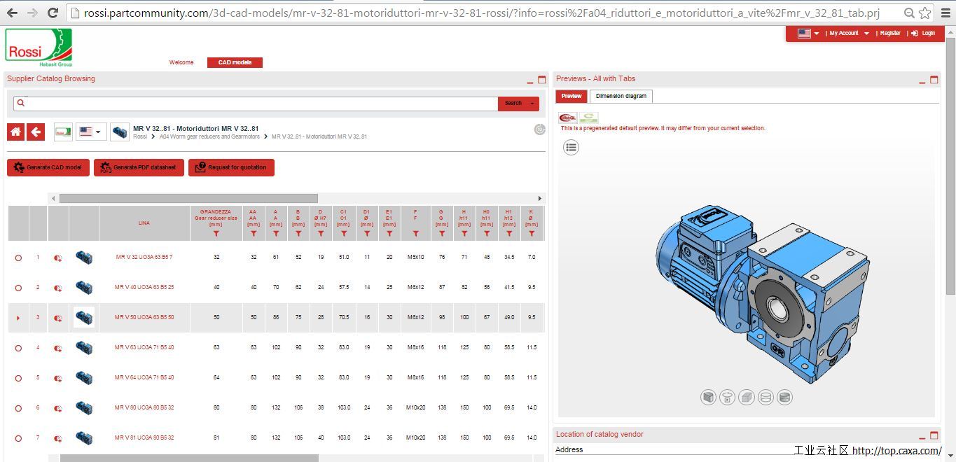Switch to Dimension diagram tab
Image resolution: width=956 pixels, height=462 pixels.
tap(621, 96)
